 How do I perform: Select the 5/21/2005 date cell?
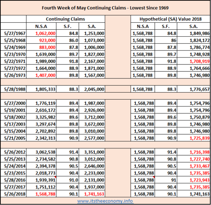coord(13,138)
